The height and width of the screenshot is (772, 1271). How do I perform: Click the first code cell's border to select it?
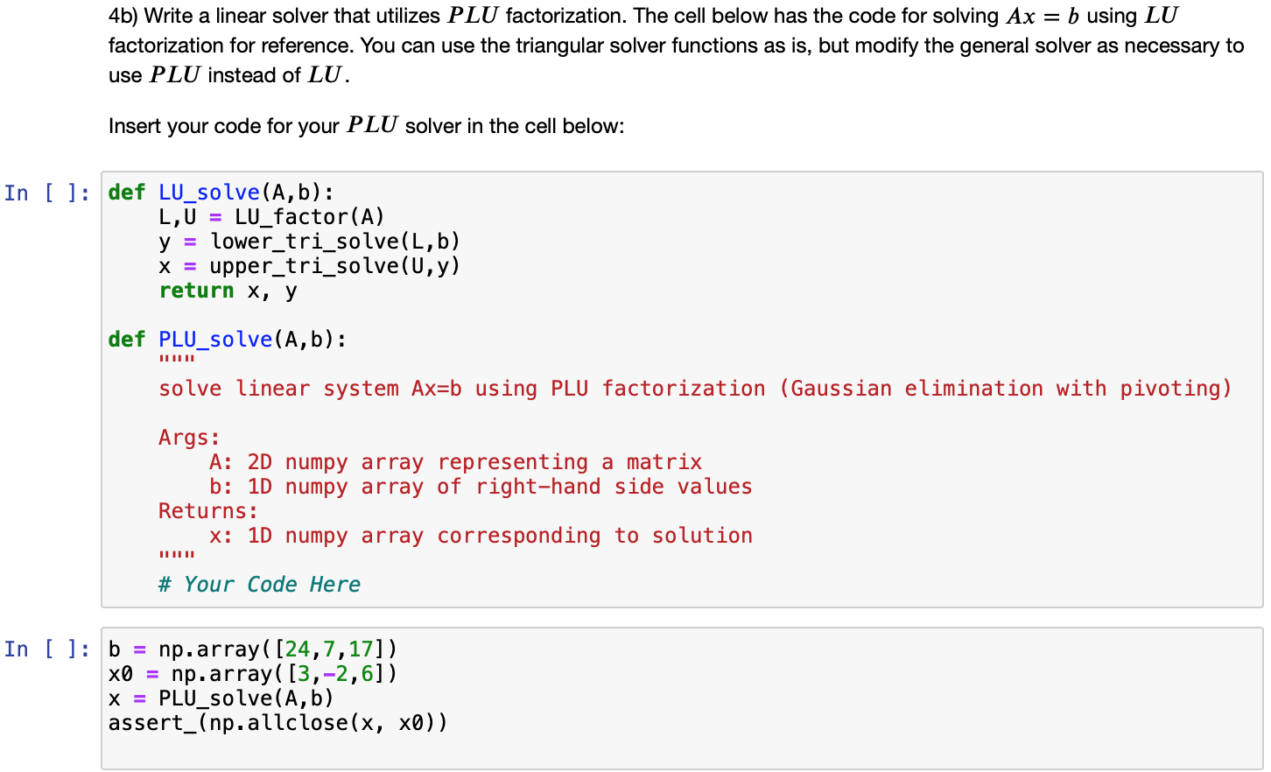click(102, 394)
